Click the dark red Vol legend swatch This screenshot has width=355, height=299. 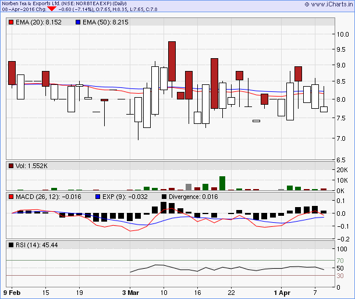(11, 166)
